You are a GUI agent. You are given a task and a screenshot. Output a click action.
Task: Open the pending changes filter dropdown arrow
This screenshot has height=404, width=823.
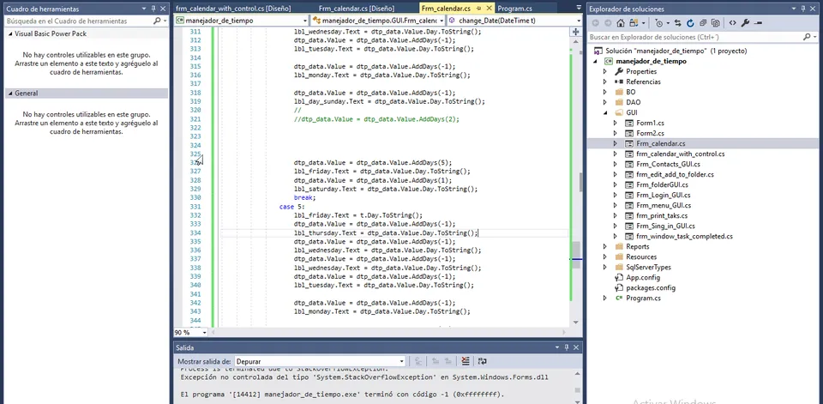click(x=668, y=23)
